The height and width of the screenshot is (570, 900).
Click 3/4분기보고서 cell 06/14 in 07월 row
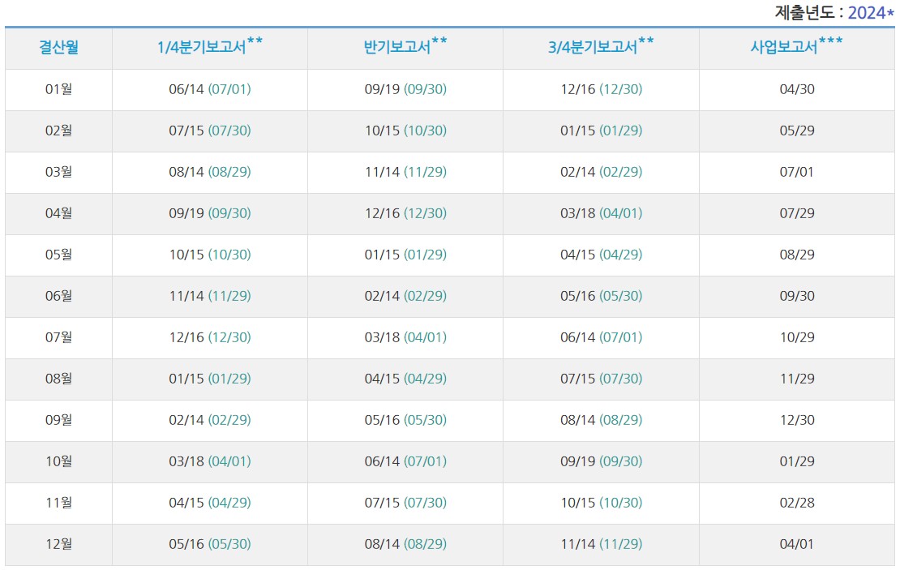(x=601, y=337)
